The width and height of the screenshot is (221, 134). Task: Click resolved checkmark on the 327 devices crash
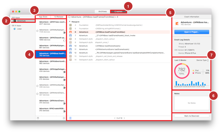37,94
